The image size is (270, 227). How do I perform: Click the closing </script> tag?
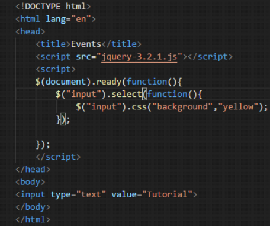(58, 157)
